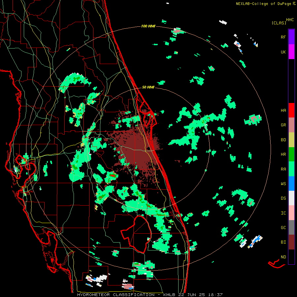
Task: Click the BD legend label
Action: 283,140
